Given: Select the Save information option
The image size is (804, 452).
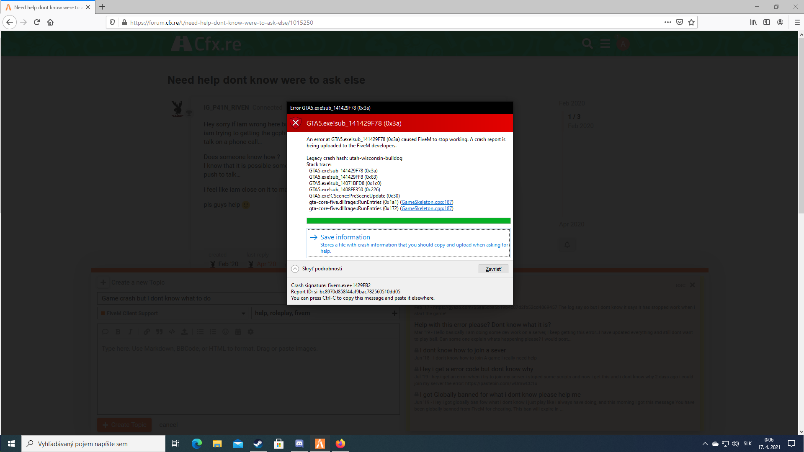Looking at the screenshot, I should (x=345, y=237).
